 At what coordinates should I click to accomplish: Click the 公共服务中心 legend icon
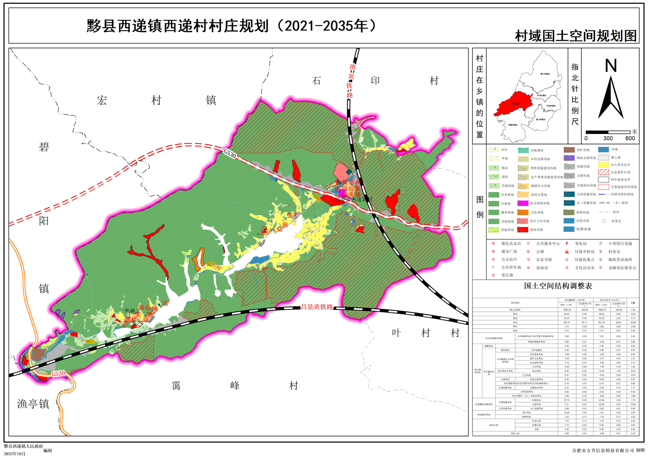(528, 244)
